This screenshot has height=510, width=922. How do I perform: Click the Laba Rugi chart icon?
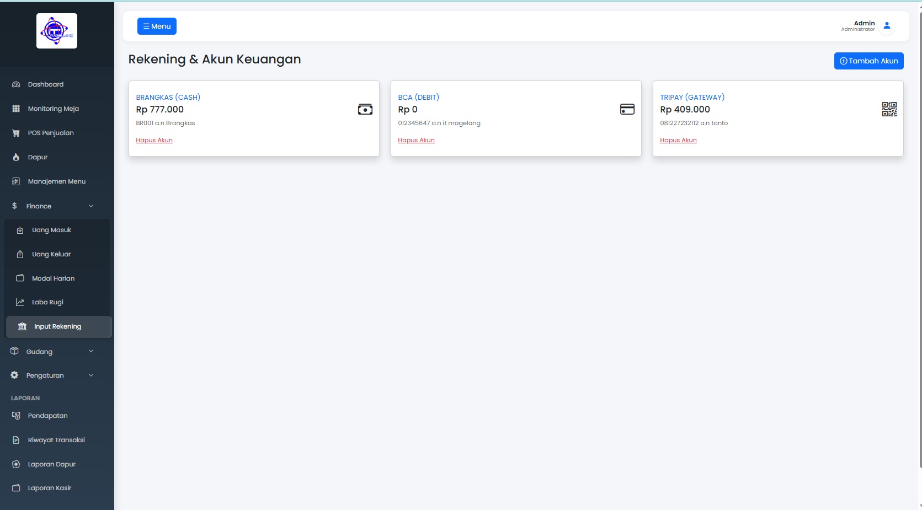pyautogui.click(x=20, y=302)
